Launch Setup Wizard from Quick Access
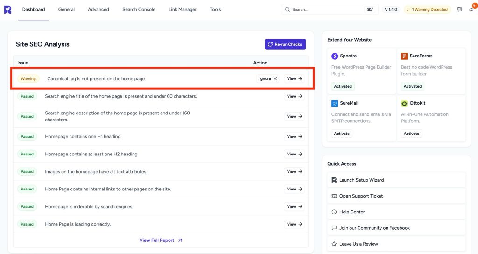Viewport: 478px width, 254px height. point(361,180)
